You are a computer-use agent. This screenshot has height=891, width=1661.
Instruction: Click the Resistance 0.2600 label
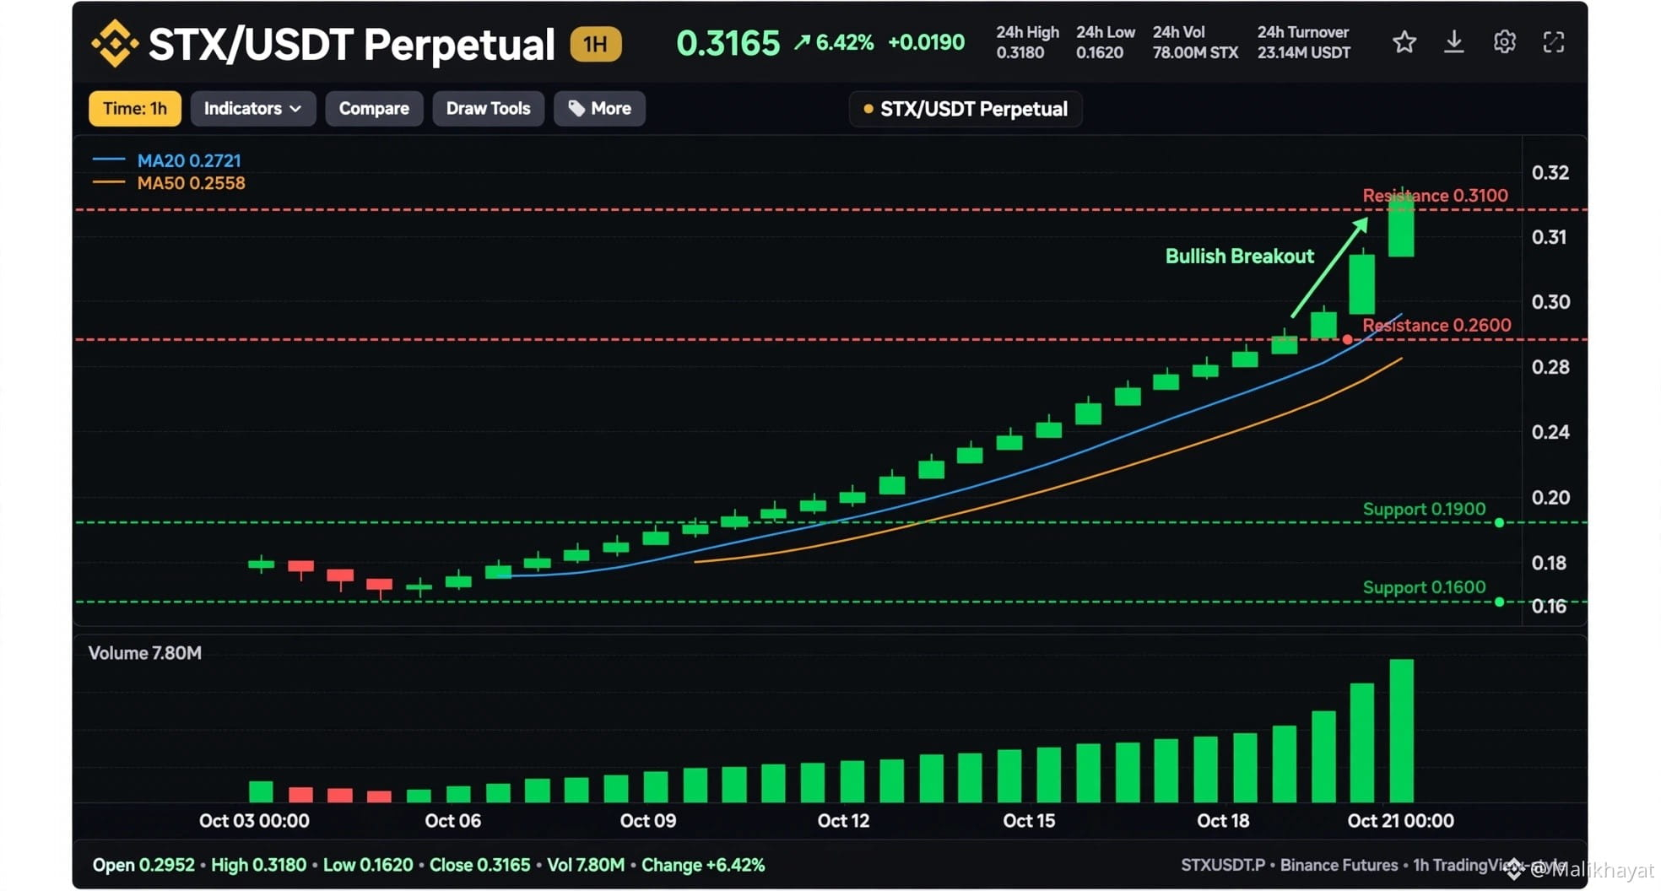pos(1436,326)
